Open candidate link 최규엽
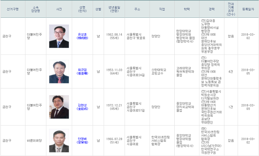Screen dimensions: 259x156 82,72
